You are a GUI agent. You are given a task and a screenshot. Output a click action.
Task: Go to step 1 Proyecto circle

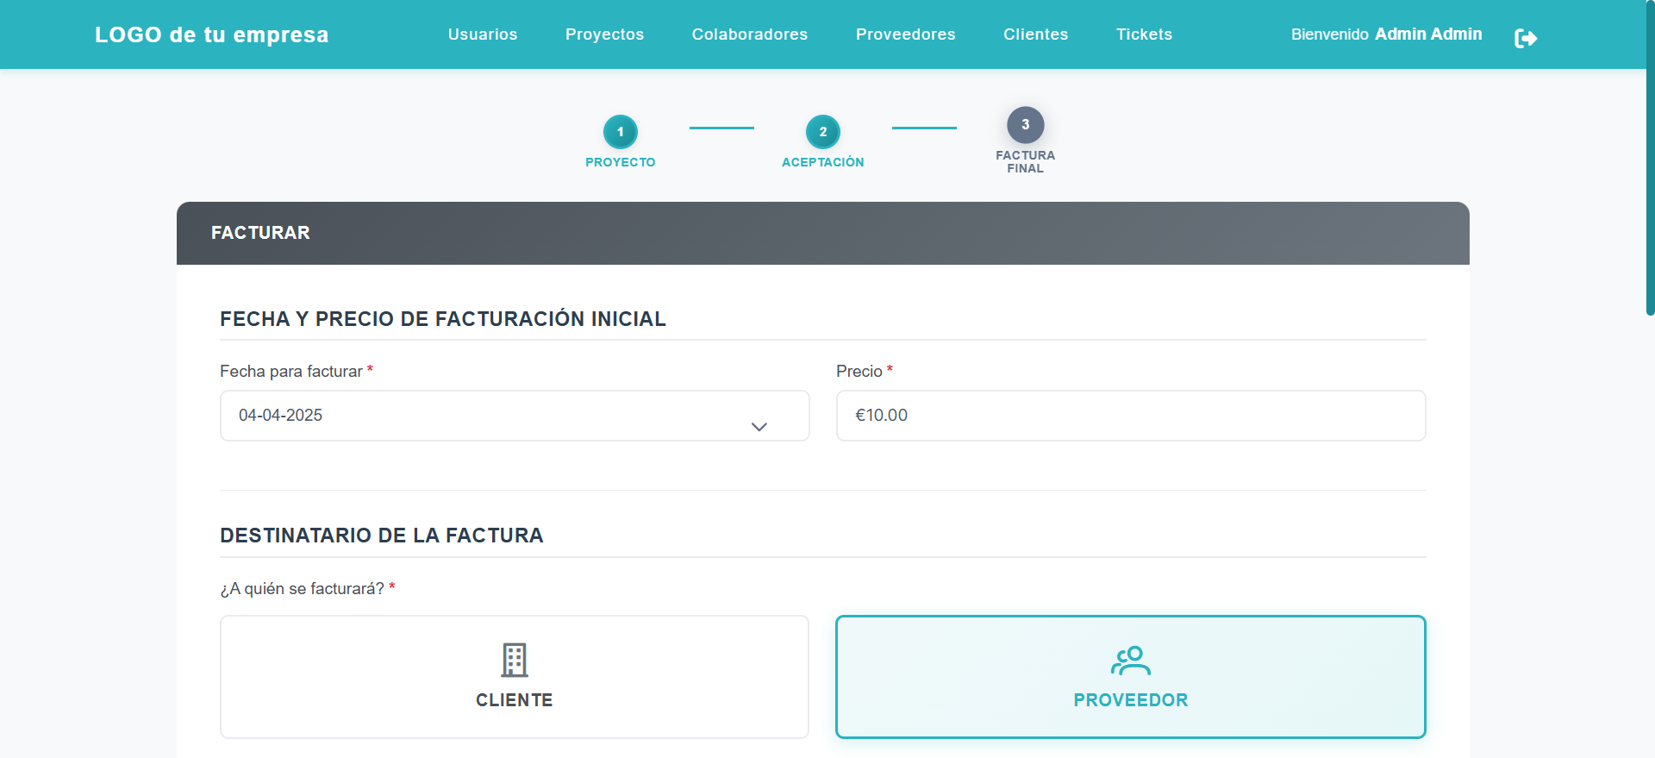coord(620,132)
